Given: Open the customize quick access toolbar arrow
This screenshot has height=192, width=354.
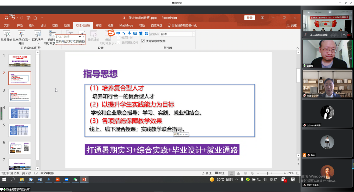Looking at the screenshot, I should [42, 18].
